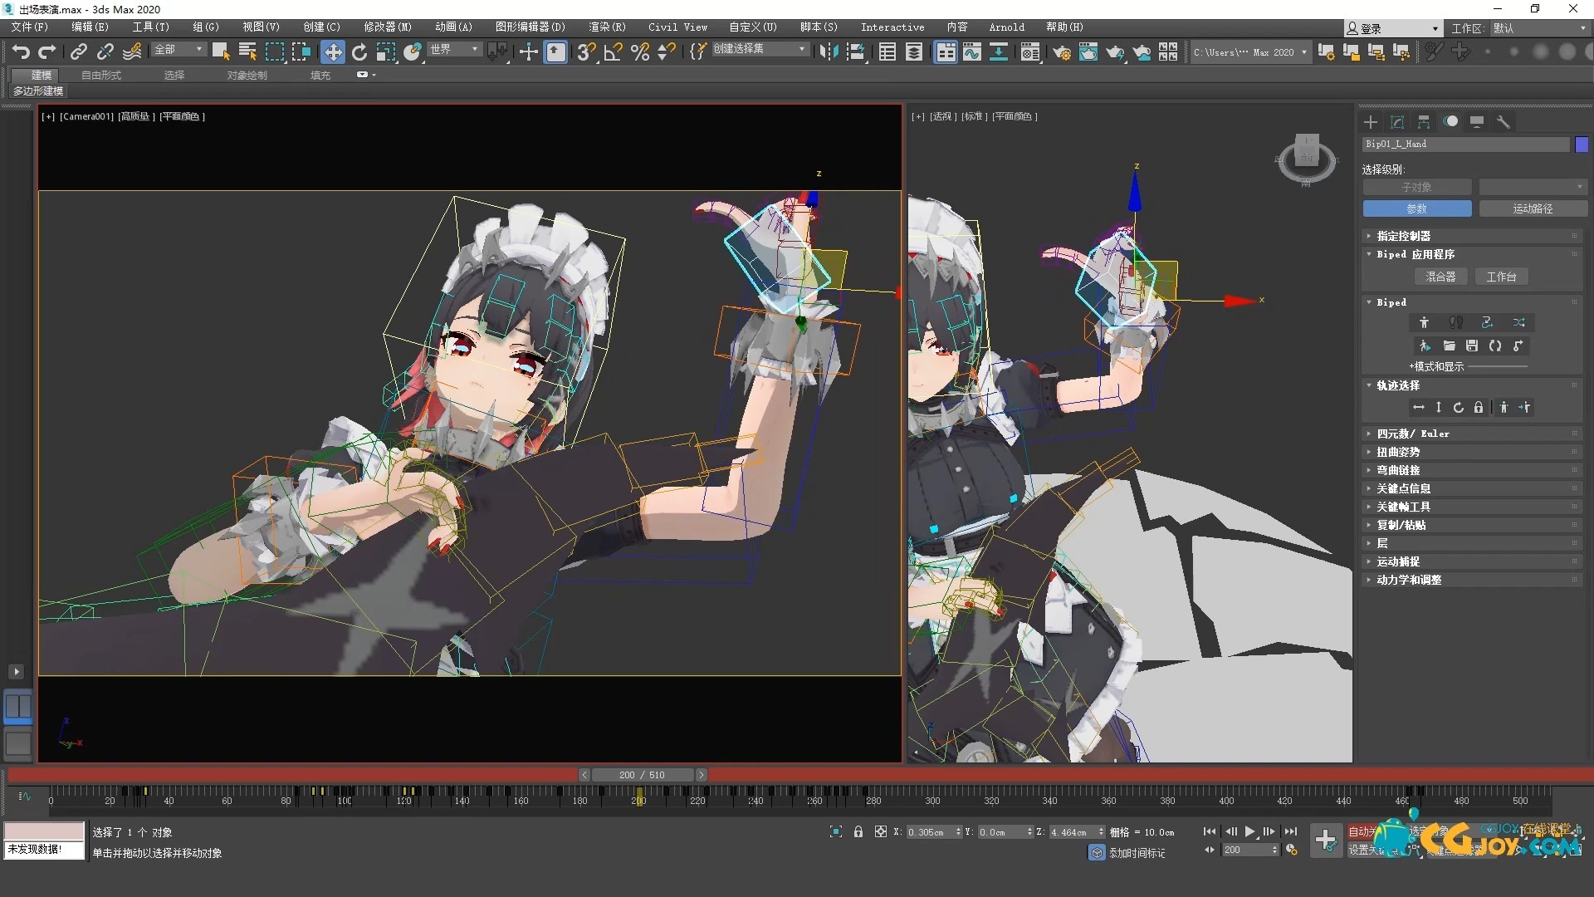
Task: Click the 混合器 button
Action: click(x=1440, y=277)
